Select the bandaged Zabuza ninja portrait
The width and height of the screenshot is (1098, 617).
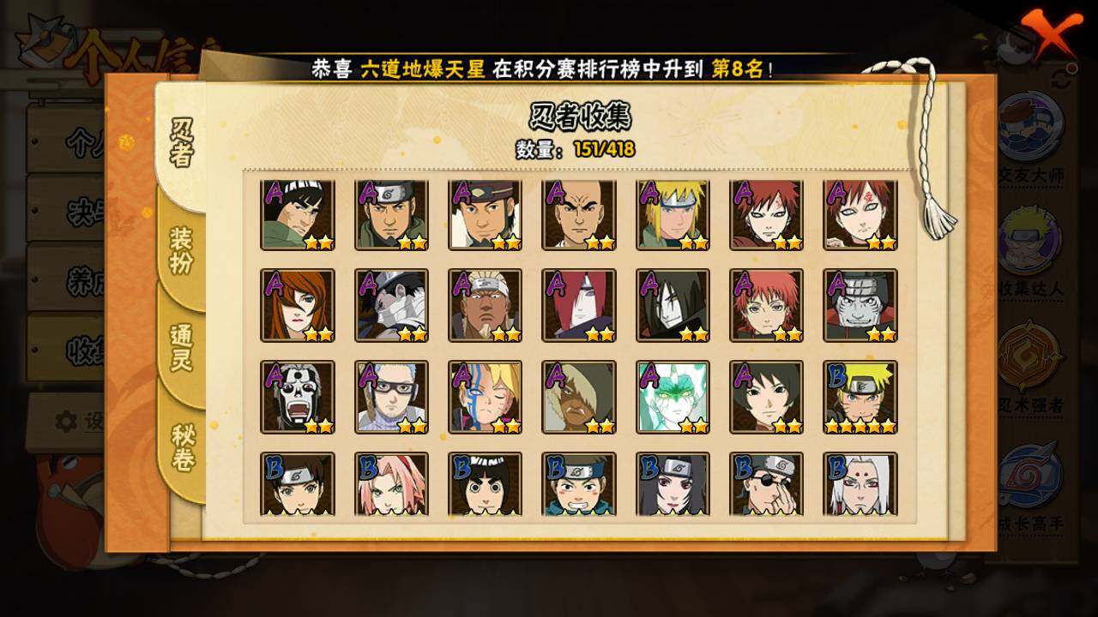pyautogui.click(x=392, y=306)
